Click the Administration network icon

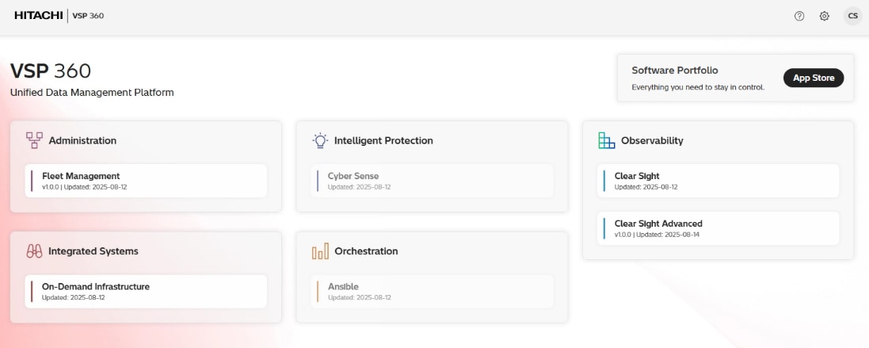click(34, 140)
